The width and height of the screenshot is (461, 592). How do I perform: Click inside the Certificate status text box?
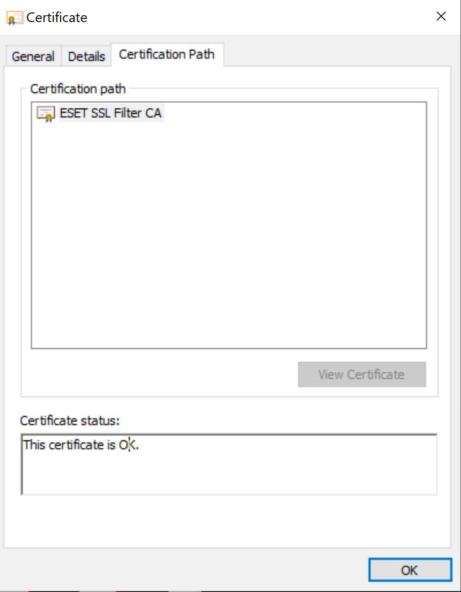pyautogui.click(x=229, y=464)
